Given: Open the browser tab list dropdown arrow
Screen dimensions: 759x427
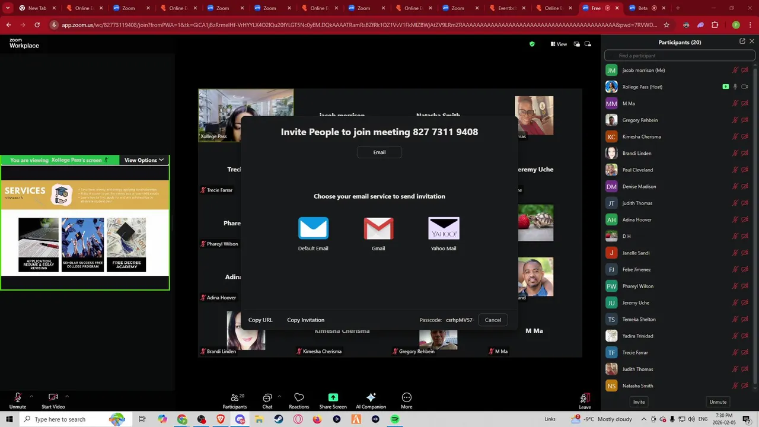Looking at the screenshot, I should [x=8, y=8].
